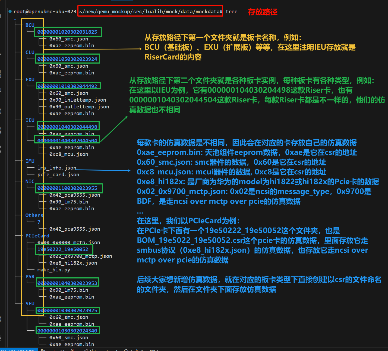388x351 pixels.
Task: Click the 0x90_outlettemp.json file entry
Action: coord(79,107)
